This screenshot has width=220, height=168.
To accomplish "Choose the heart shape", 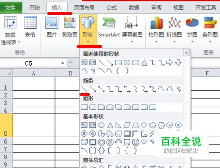I will (144, 142).
